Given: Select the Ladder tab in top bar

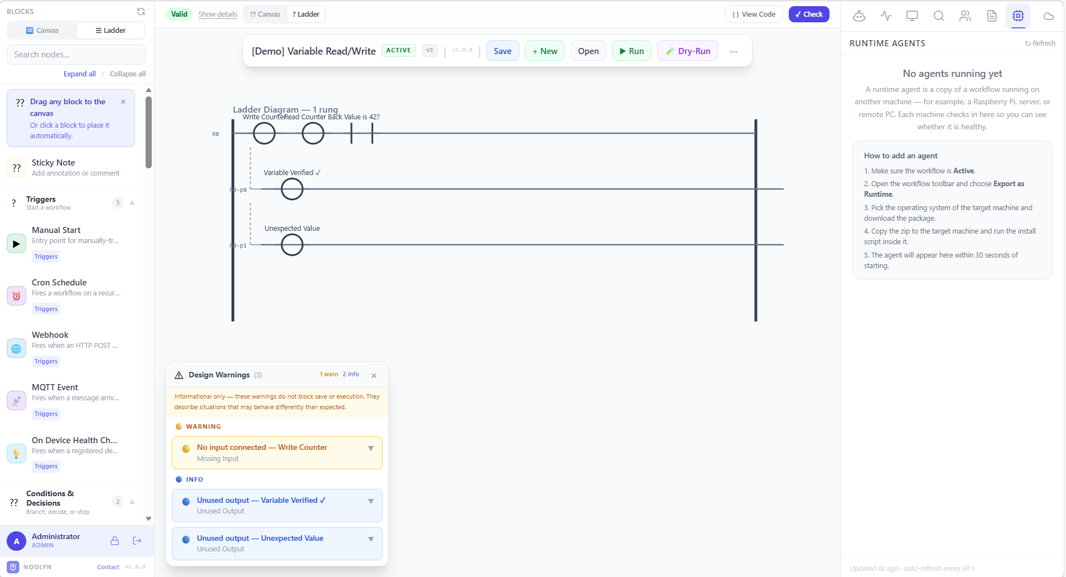Looking at the screenshot, I should 306,14.
